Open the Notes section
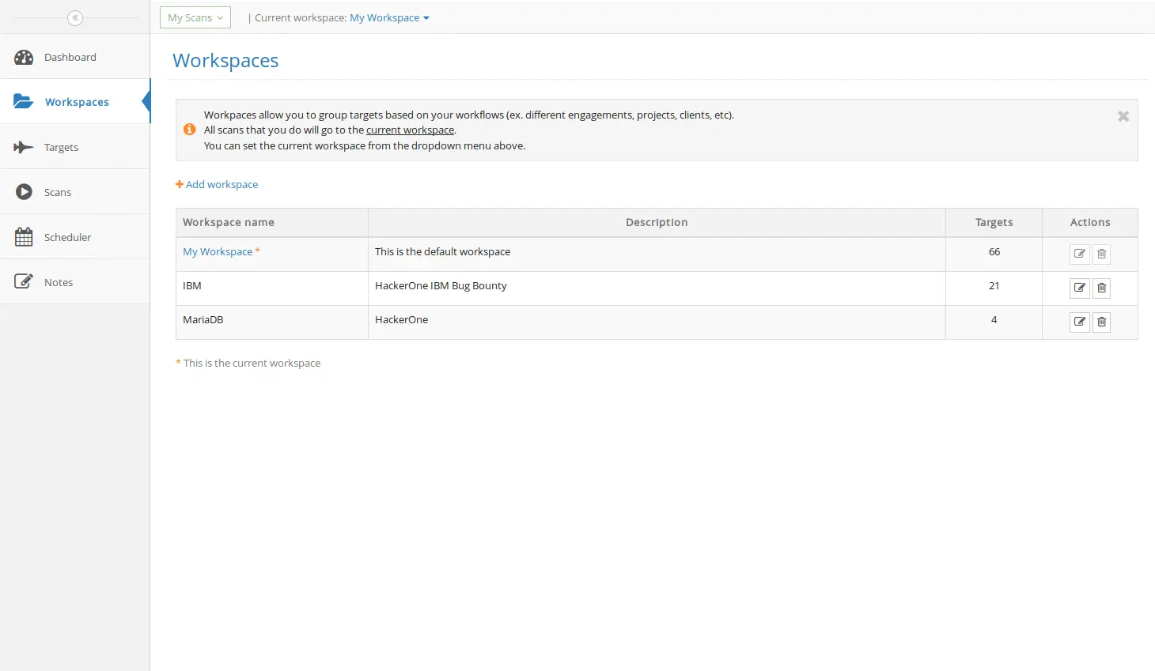 (59, 282)
